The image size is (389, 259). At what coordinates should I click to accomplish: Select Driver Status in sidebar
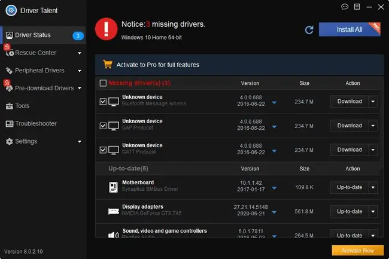[x=43, y=35]
